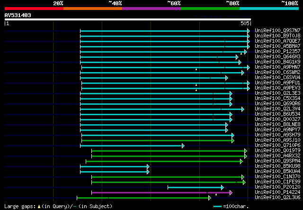The width and height of the screenshot is (303, 210).
Task: Select the UniRef100_B4G1K9 label
Action: coord(277,62)
